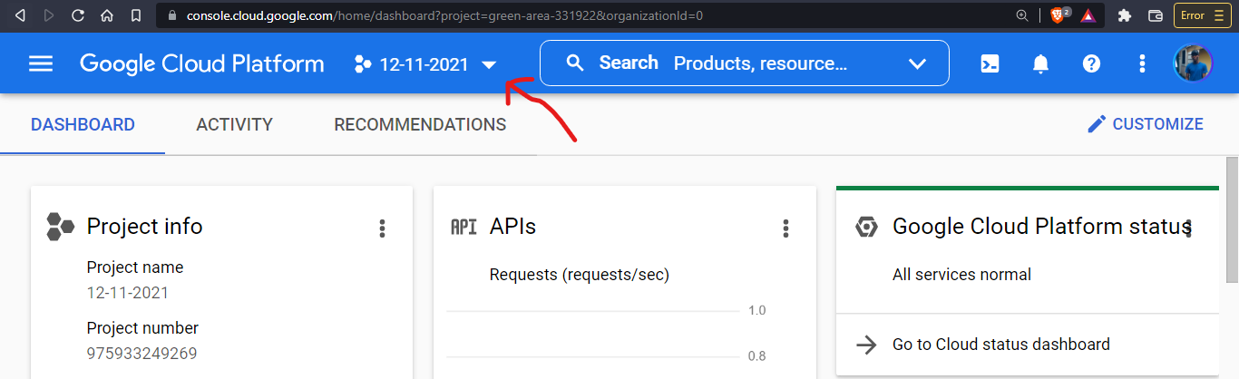Open Google Cloud Platform status card options menu

1189,228
